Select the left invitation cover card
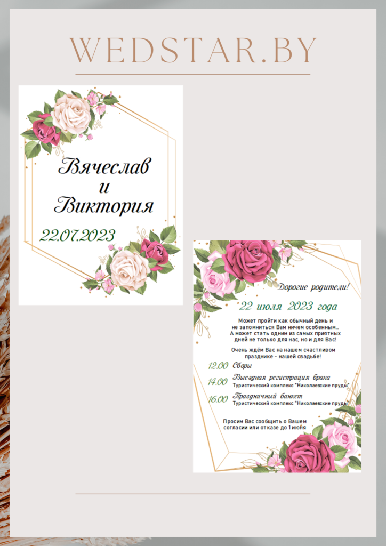386x546 pixels. [101, 195]
